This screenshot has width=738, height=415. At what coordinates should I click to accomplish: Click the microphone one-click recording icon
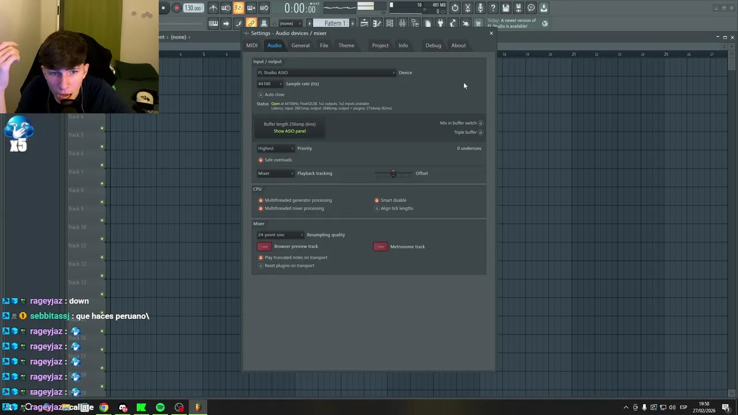(480, 8)
